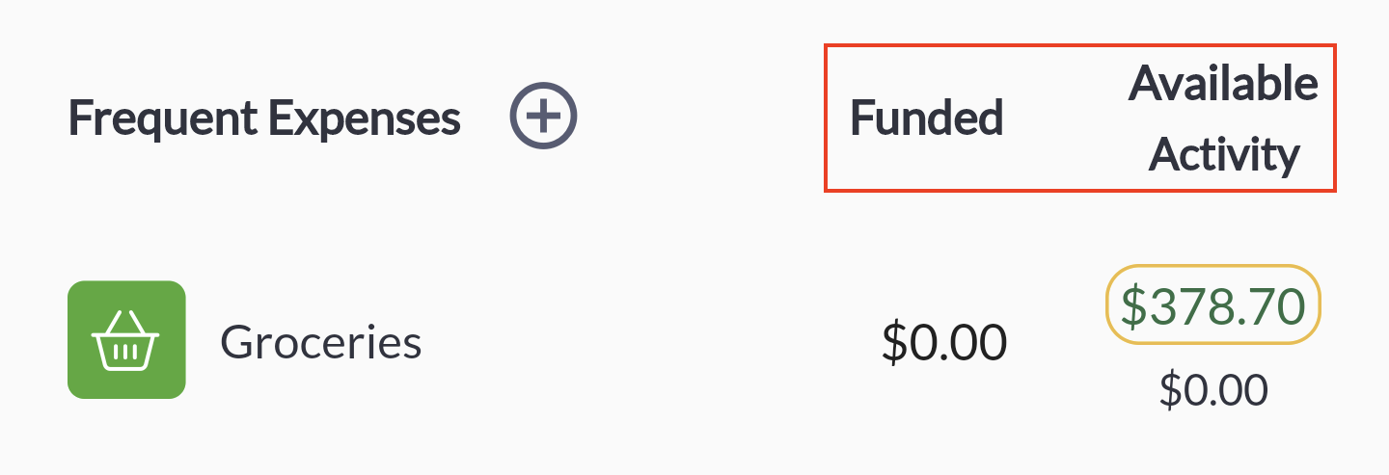Click the Funded column header
1389x475 pixels.
[x=926, y=118]
